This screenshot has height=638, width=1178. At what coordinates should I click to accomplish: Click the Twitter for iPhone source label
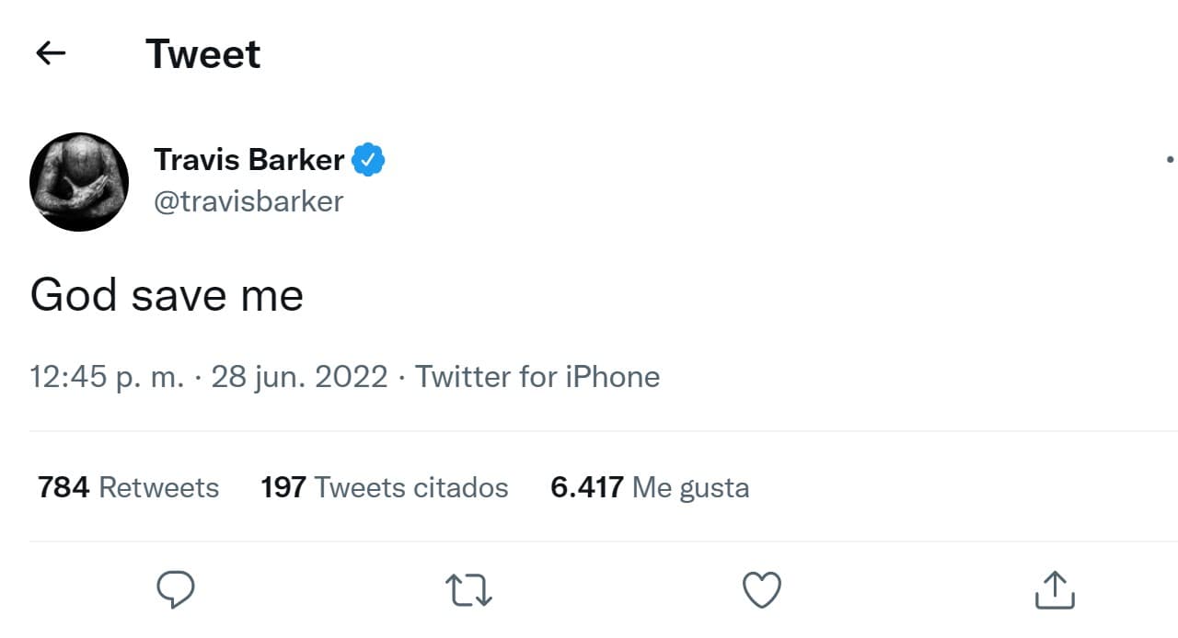click(x=538, y=376)
